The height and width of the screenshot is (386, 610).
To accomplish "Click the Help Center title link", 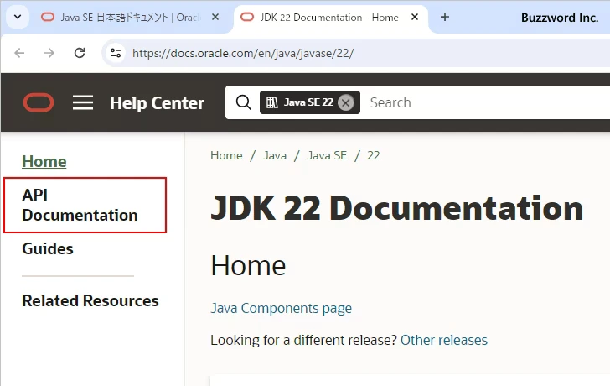I will (x=157, y=103).
